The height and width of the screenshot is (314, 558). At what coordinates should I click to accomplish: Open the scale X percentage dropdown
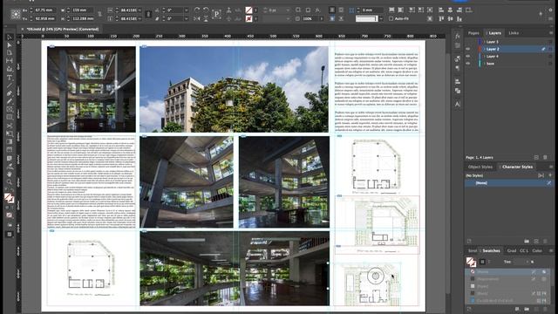point(139,10)
